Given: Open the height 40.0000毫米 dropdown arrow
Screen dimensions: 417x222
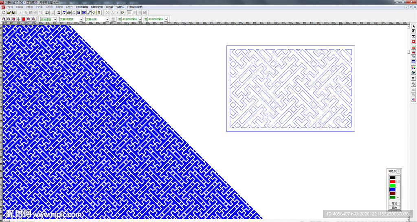Looking at the screenshot, I should click(140, 20).
